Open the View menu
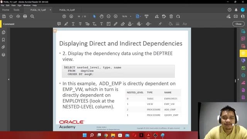 14,5
